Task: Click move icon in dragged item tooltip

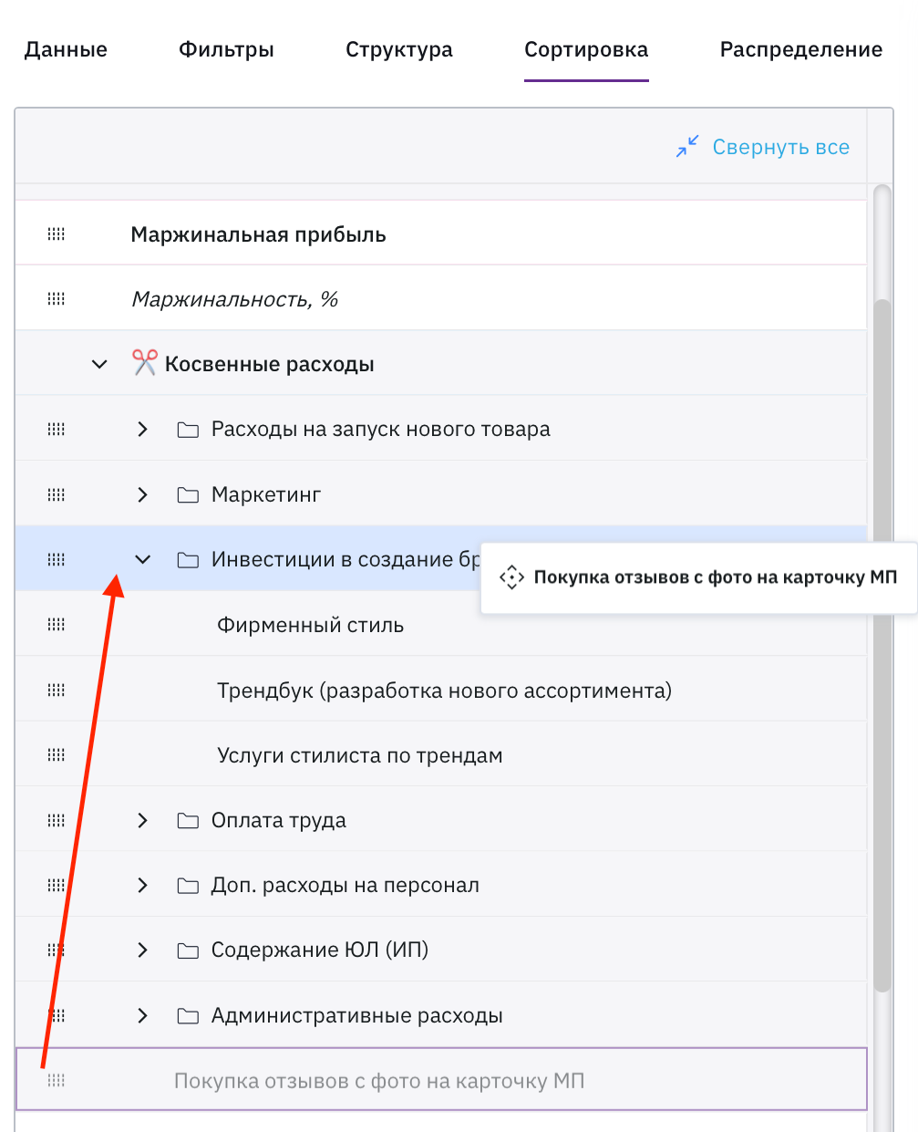Action: (511, 577)
